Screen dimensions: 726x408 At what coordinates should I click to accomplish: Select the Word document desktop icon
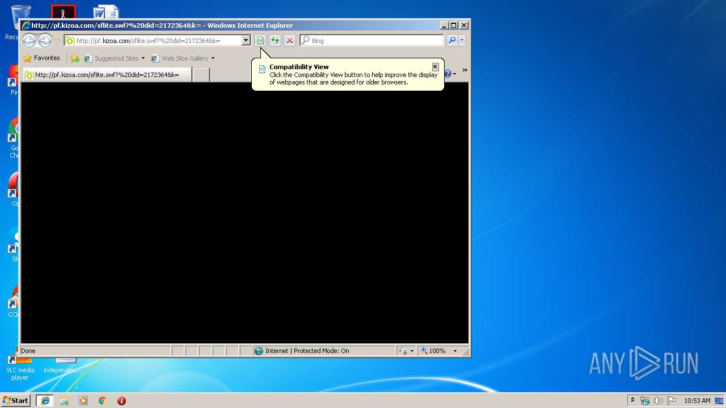[105, 12]
